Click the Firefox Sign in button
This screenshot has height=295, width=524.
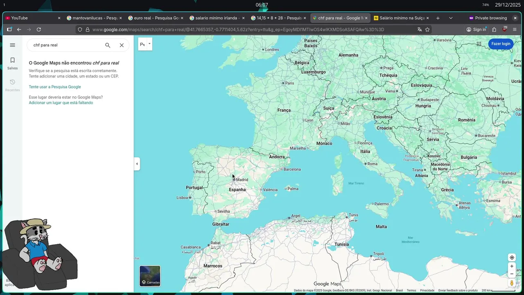pyautogui.click(x=476, y=29)
